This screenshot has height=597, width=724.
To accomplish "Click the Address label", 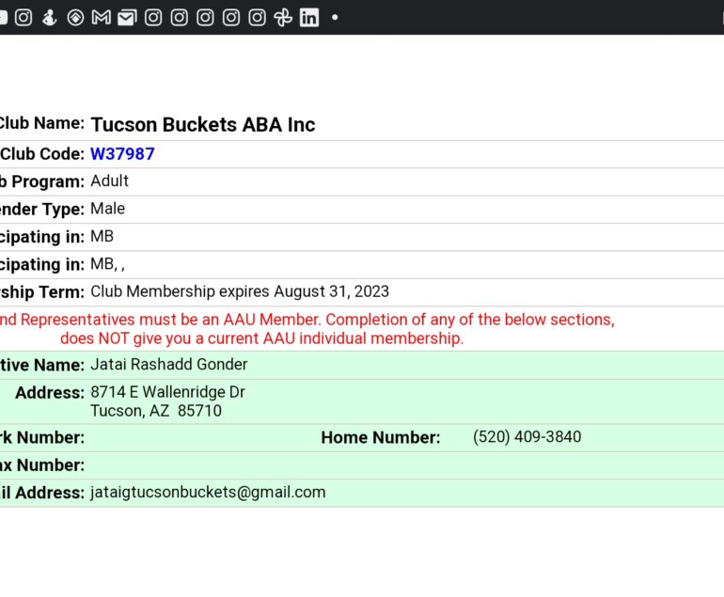I will (50, 393).
